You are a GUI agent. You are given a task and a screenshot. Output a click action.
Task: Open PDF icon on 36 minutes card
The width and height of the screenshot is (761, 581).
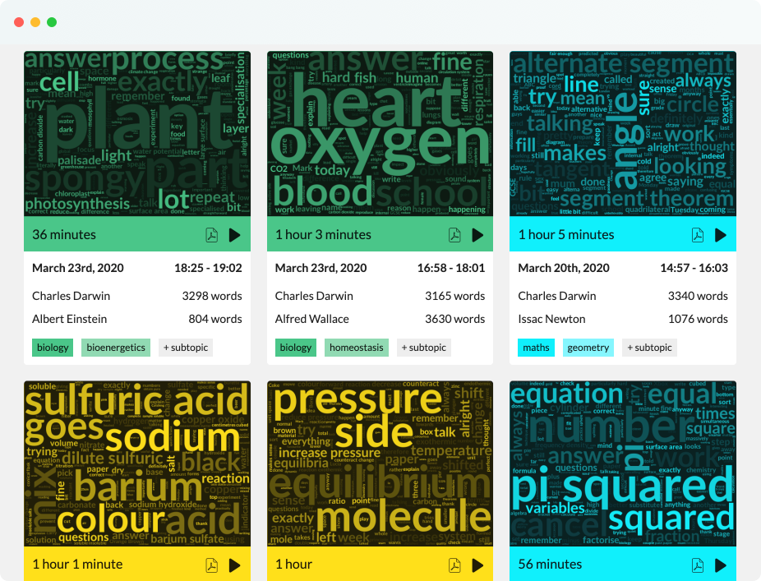[x=211, y=235]
